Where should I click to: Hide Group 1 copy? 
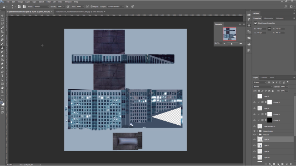click(x=255, y=131)
